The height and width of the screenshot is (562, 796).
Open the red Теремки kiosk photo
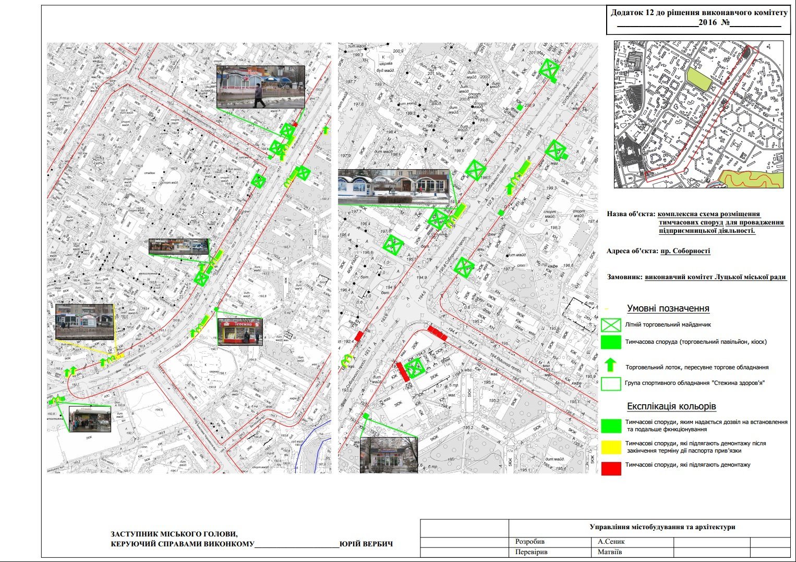[x=239, y=332]
